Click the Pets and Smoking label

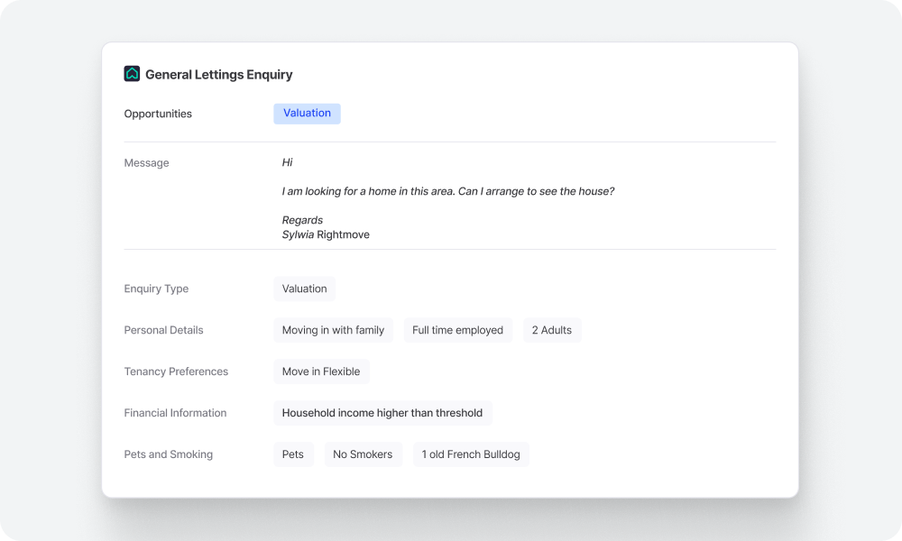(x=169, y=454)
